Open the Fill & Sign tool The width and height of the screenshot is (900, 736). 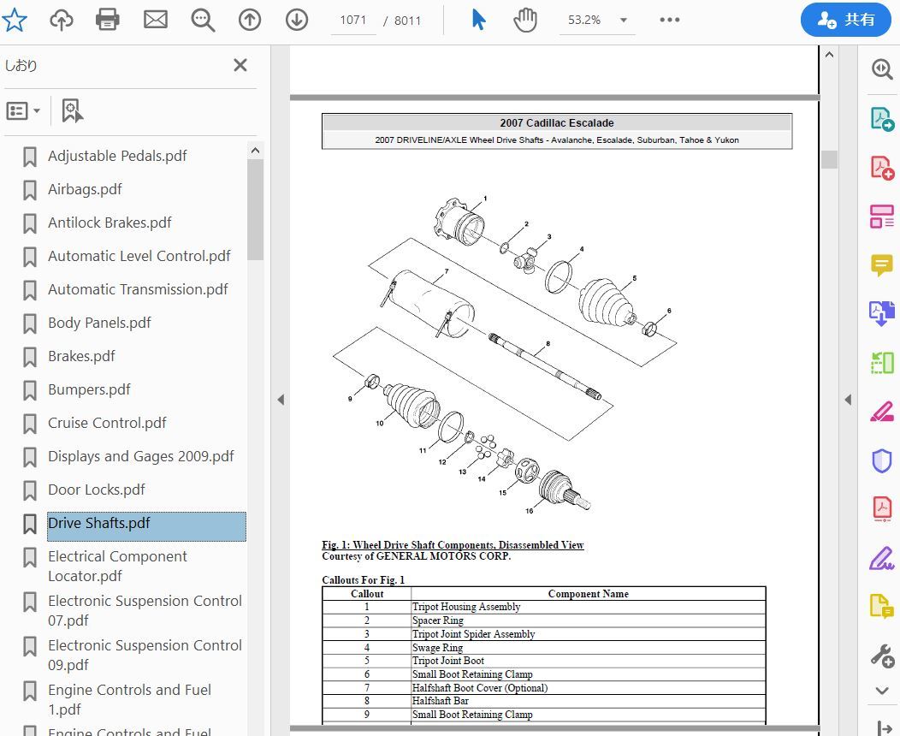coord(882,557)
